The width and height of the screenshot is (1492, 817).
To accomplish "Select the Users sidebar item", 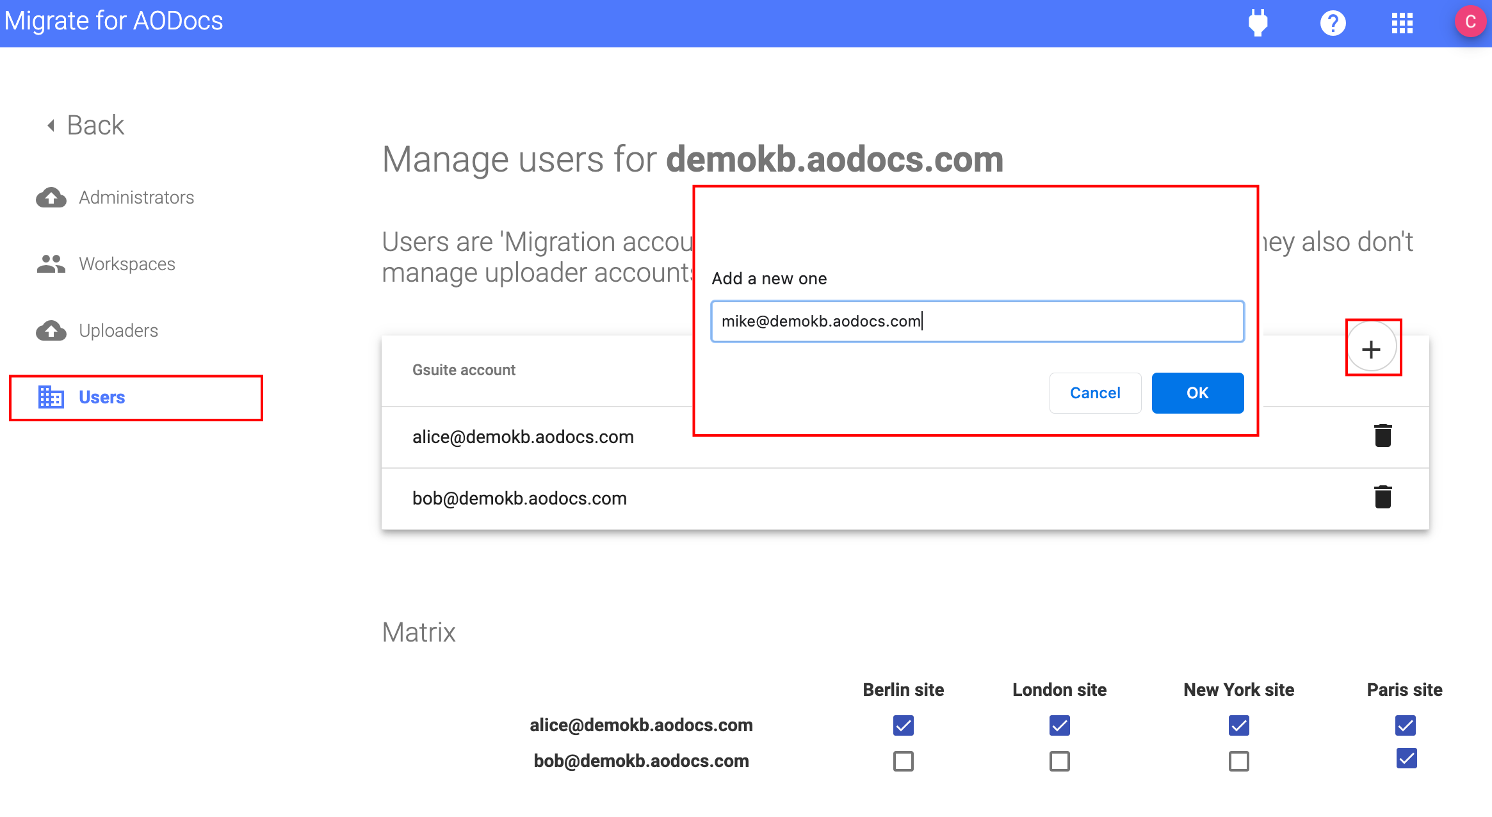I will (x=136, y=398).
